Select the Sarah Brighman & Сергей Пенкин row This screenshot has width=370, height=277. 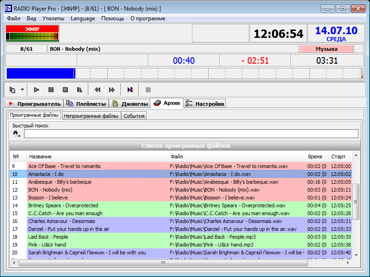coord(181,253)
